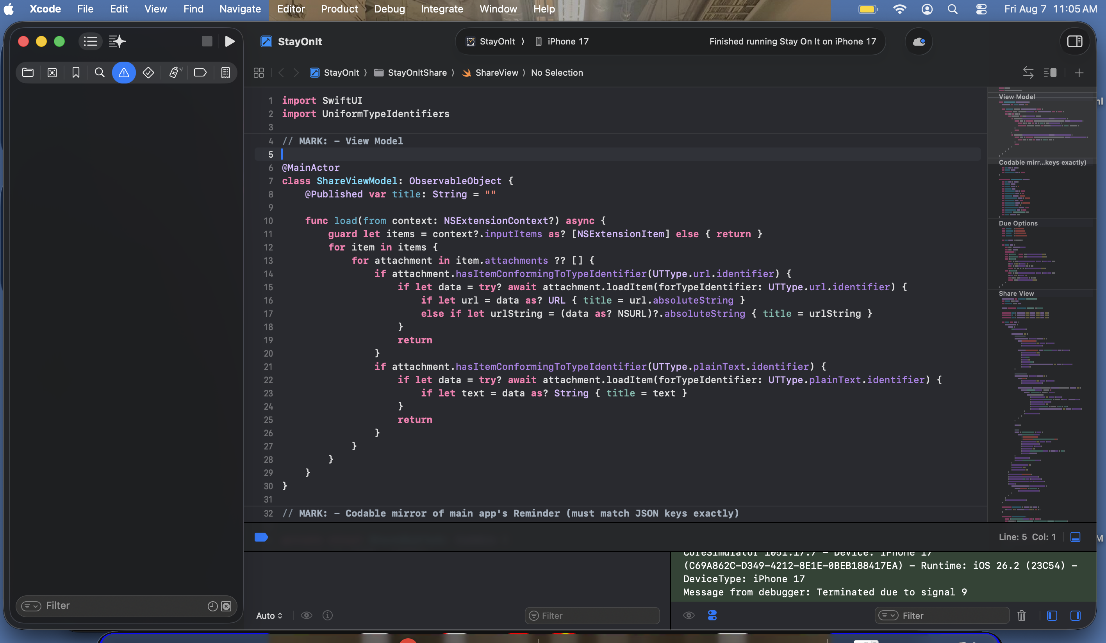Open the Xcode Cloud status button
1106x643 pixels.
tap(919, 41)
